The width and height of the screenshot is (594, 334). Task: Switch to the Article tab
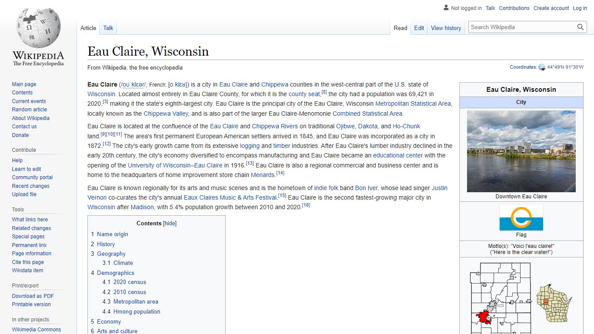pos(88,28)
